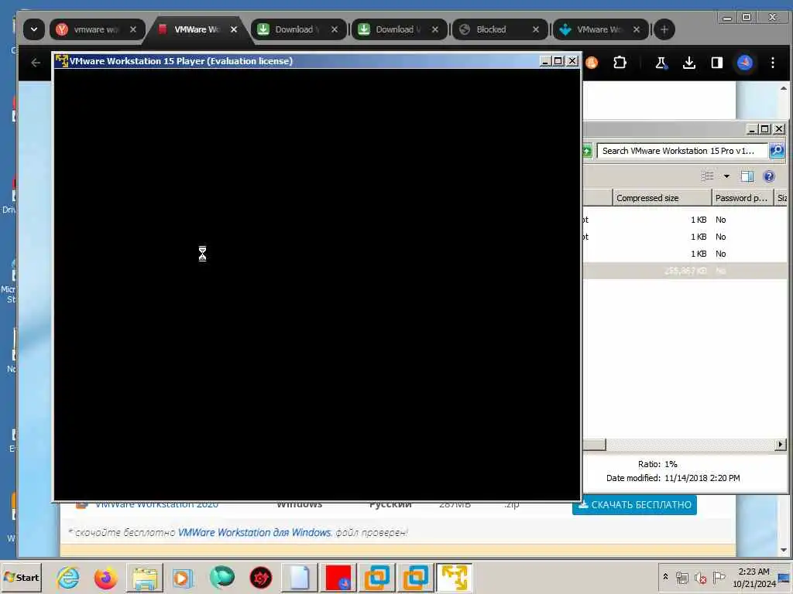Viewport: 793px width, 594px height.
Task: Select the active 'VMWare W' tab
Action: [197, 29]
